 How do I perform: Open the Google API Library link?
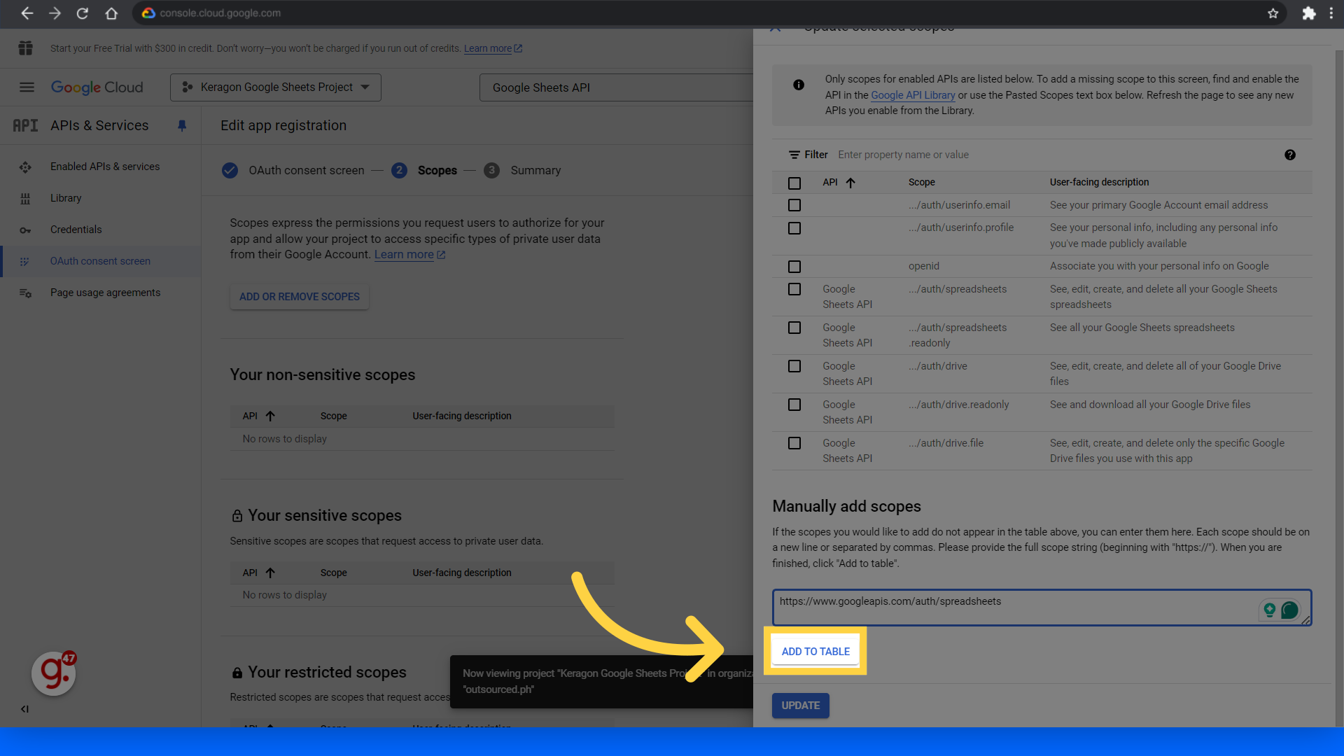point(912,95)
